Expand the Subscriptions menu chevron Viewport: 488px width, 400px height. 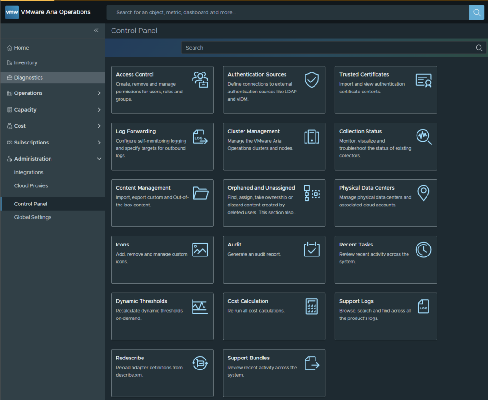99,142
